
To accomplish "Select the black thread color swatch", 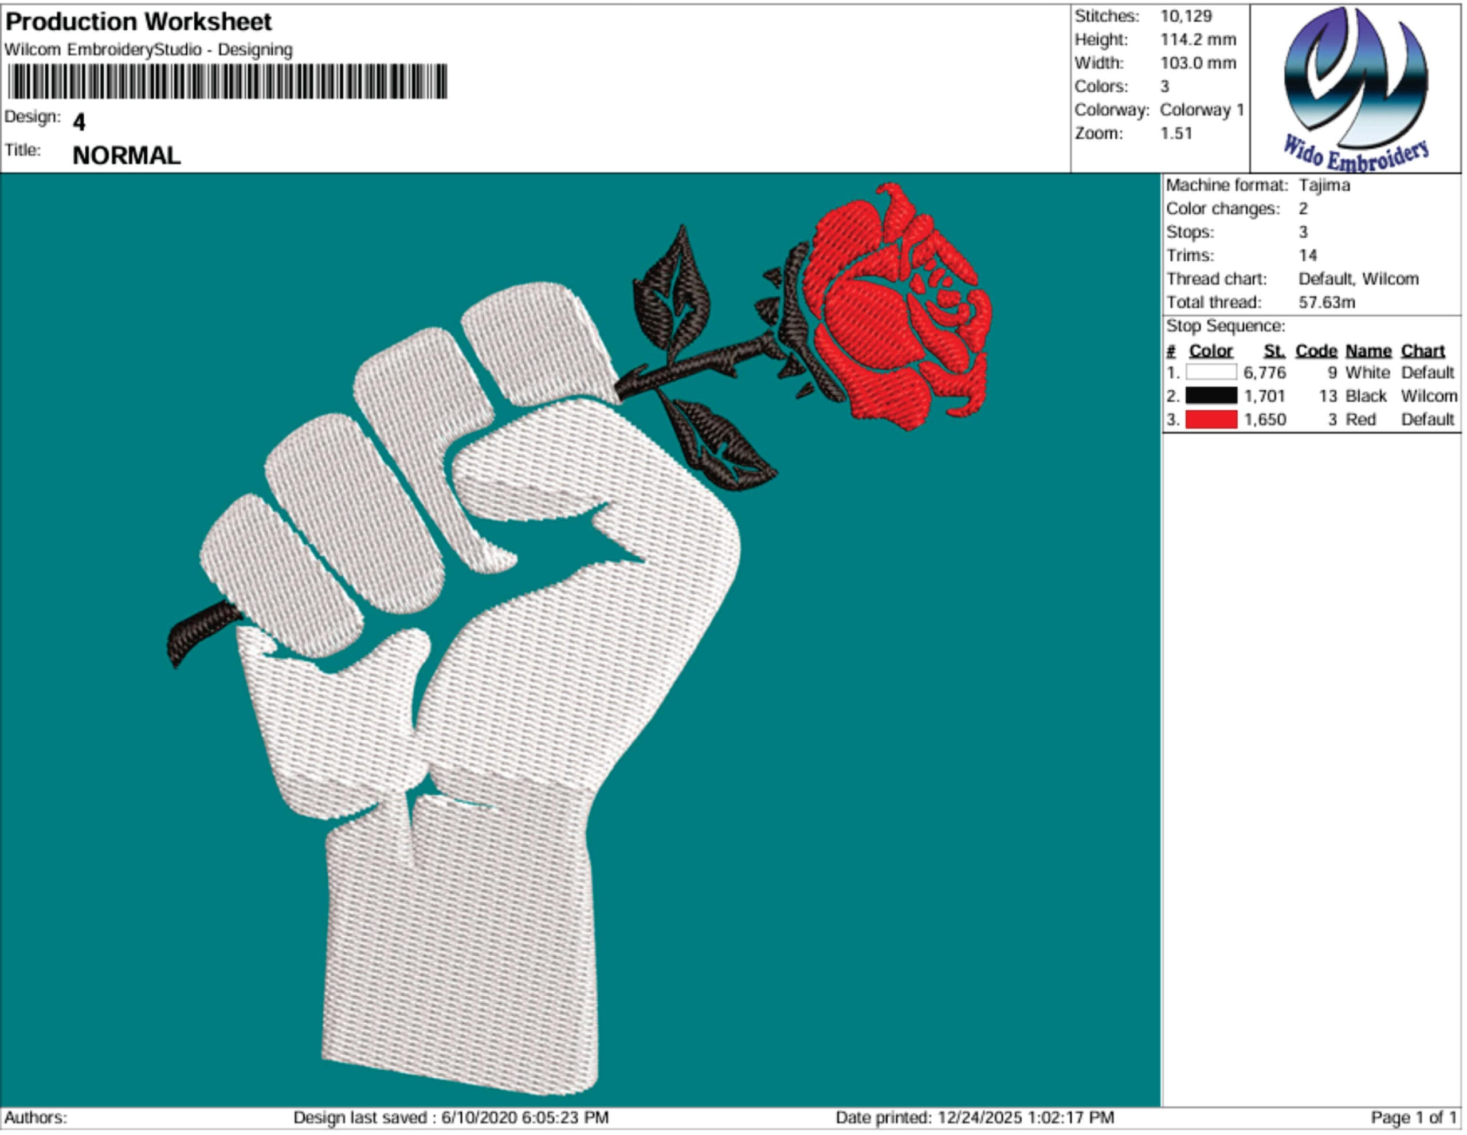I will pos(1210,396).
